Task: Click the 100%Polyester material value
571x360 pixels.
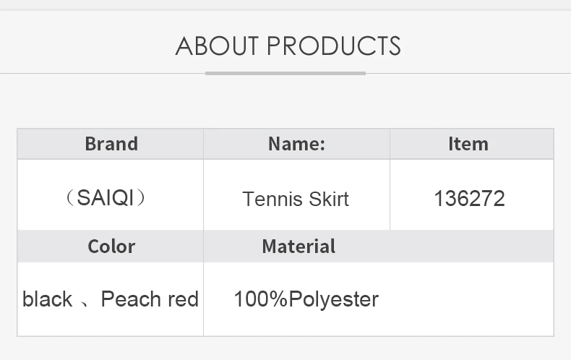Action: [x=306, y=299]
